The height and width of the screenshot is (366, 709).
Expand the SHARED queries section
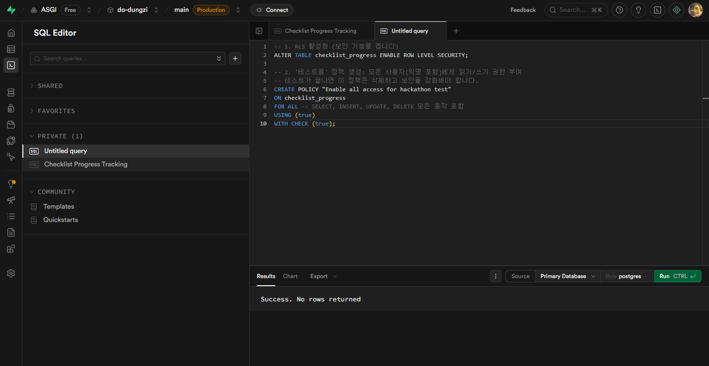[50, 86]
